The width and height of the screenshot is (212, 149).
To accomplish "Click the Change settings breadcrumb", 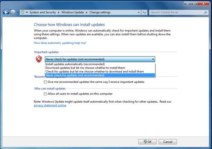I will pyautogui.click(x=100, y=12).
